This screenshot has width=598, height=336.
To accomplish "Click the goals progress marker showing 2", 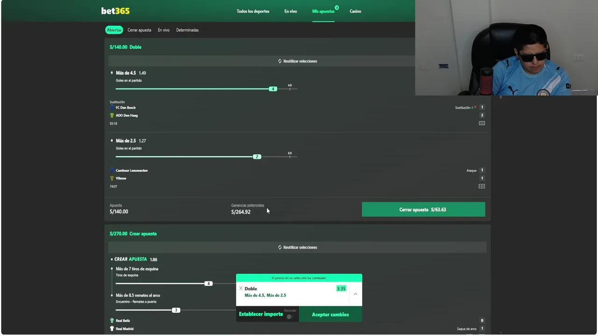I will [256, 157].
